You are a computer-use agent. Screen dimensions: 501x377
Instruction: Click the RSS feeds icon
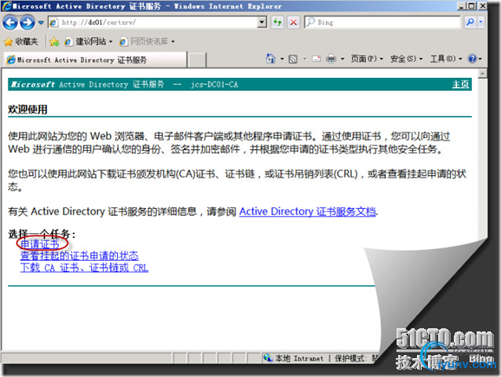[x=293, y=59]
